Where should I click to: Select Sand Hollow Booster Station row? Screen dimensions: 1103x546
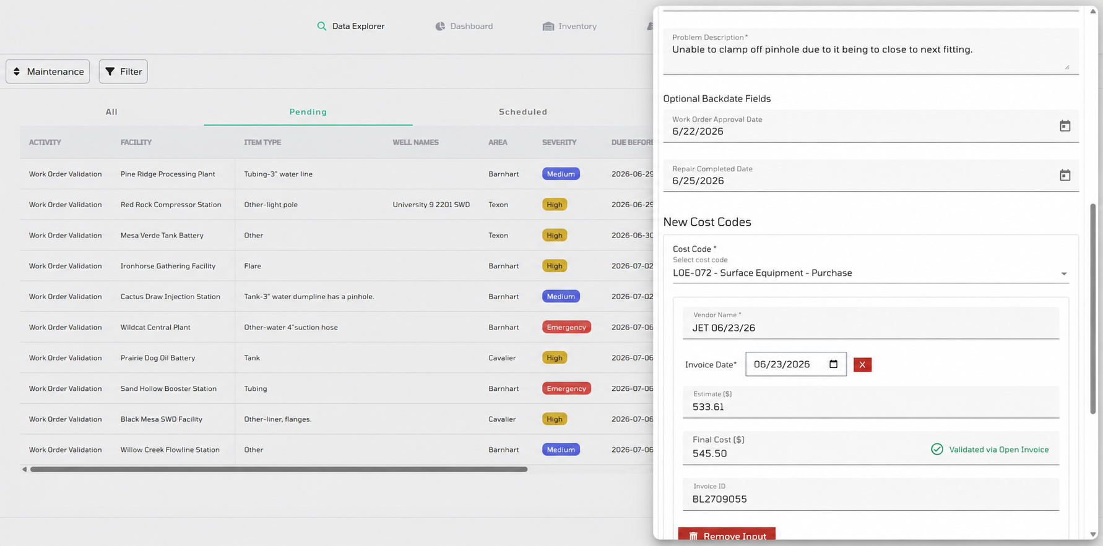pos(337,388)
